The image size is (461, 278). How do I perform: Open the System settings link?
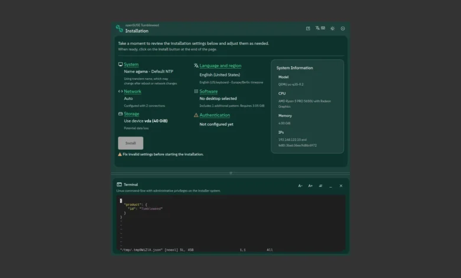(131, 64)
